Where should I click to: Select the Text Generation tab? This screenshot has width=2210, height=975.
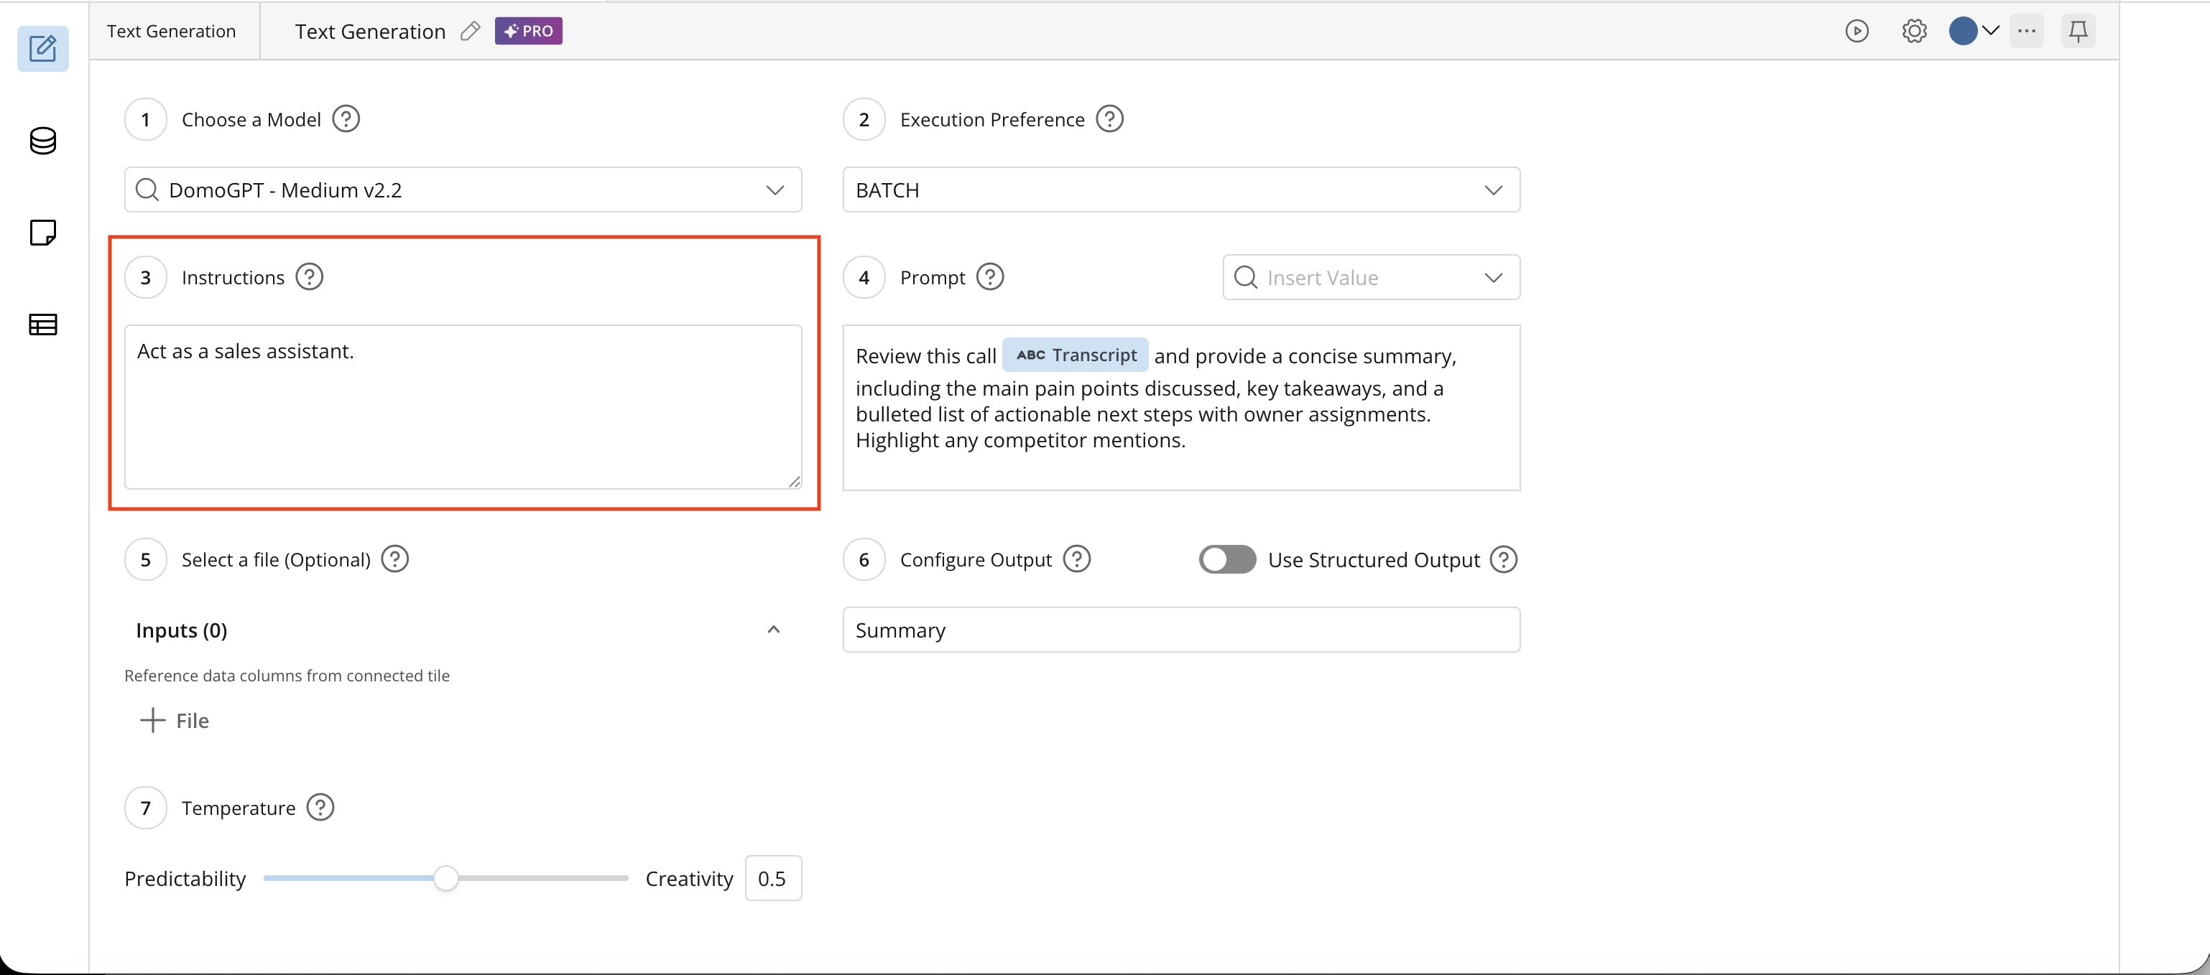[172, 31]
